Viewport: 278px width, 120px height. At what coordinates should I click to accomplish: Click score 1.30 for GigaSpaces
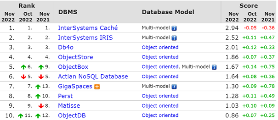click(x=232, y=86)
